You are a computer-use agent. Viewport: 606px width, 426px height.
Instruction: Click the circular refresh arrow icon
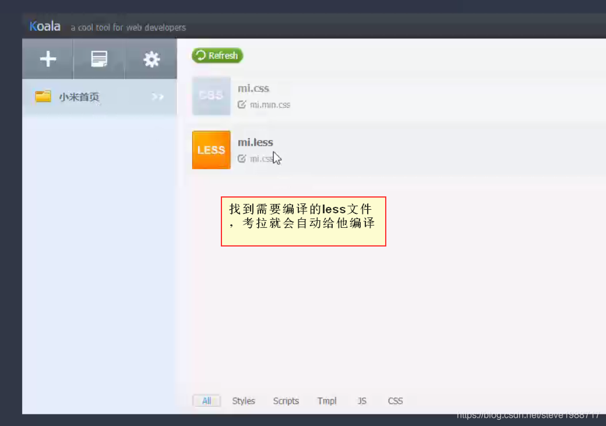tap(201, 55)
